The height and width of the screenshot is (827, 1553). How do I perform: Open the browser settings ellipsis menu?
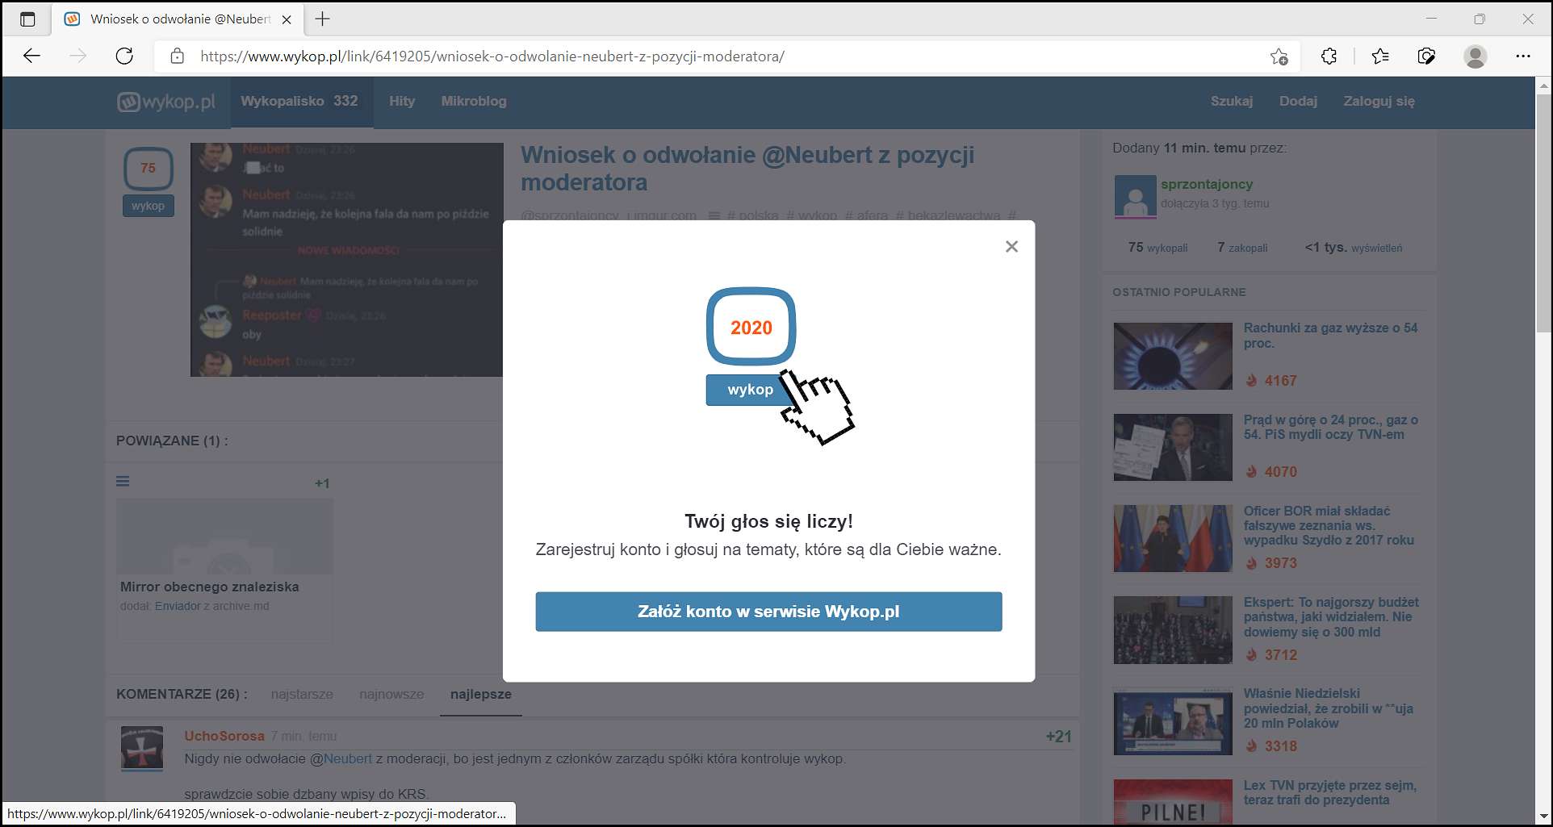pyautogui.click(x=1523, y=56)
